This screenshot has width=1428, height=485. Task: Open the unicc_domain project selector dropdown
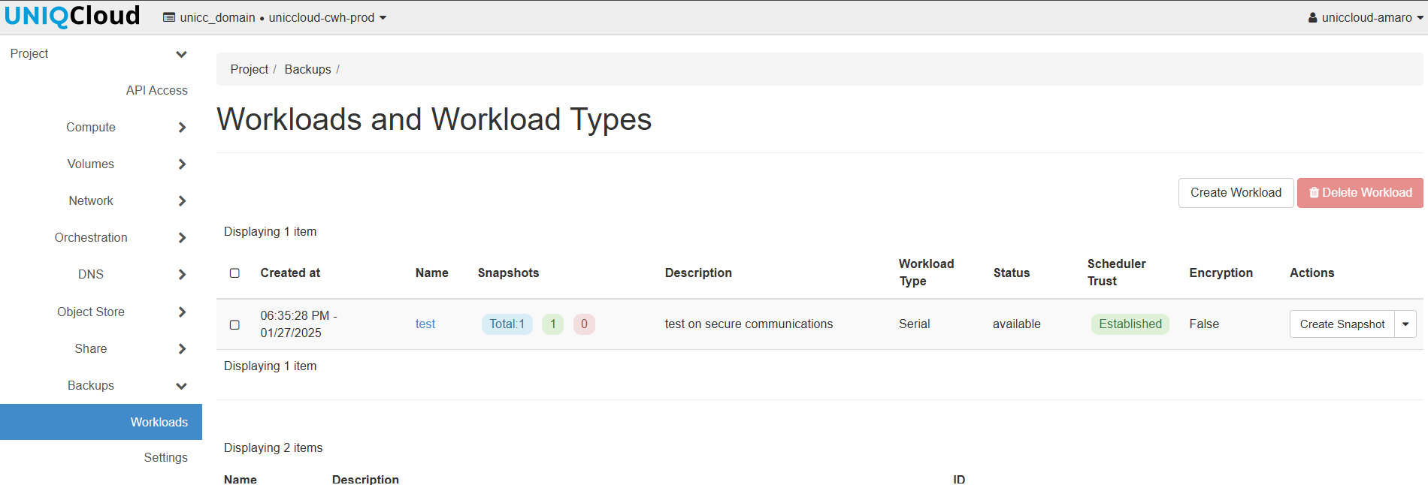pos(274,17)
